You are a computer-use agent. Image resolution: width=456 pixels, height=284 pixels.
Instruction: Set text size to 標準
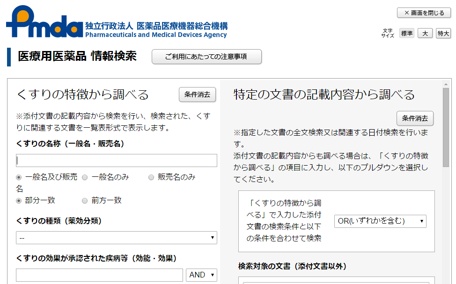point(406,33)
